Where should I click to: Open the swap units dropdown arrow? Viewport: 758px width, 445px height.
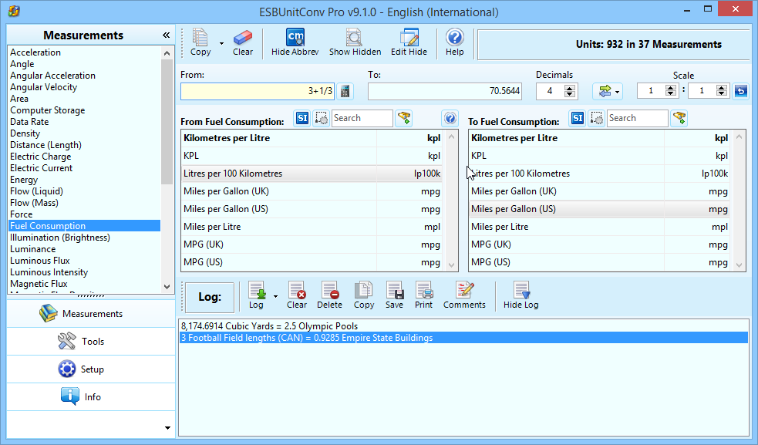pyautogui.click(x=618, y=92)
